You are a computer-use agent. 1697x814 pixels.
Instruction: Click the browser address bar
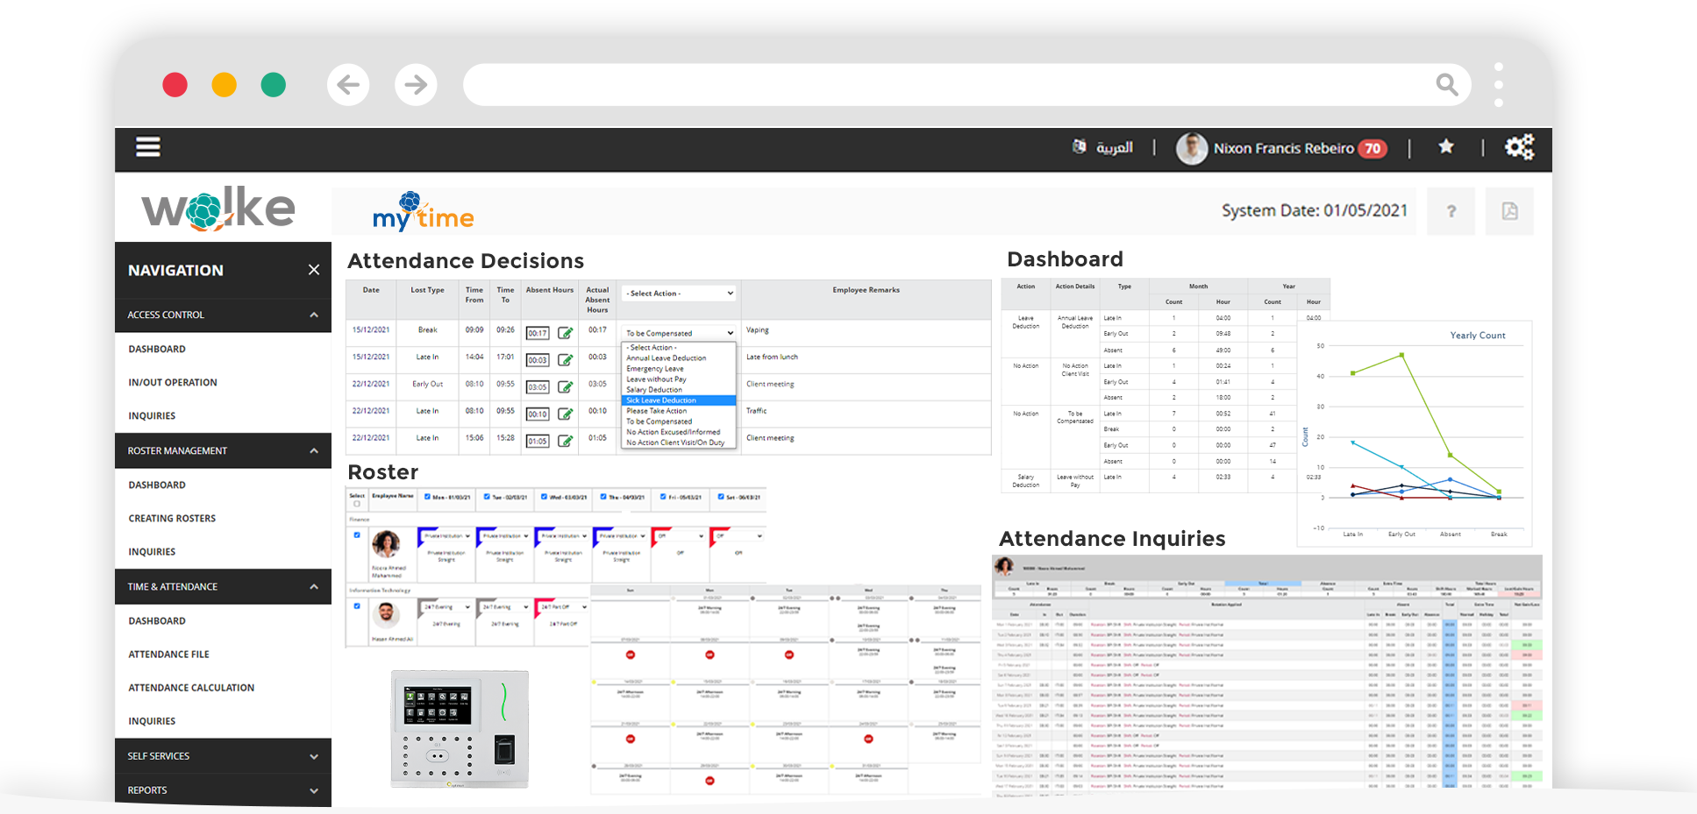(x=947, y=85)
